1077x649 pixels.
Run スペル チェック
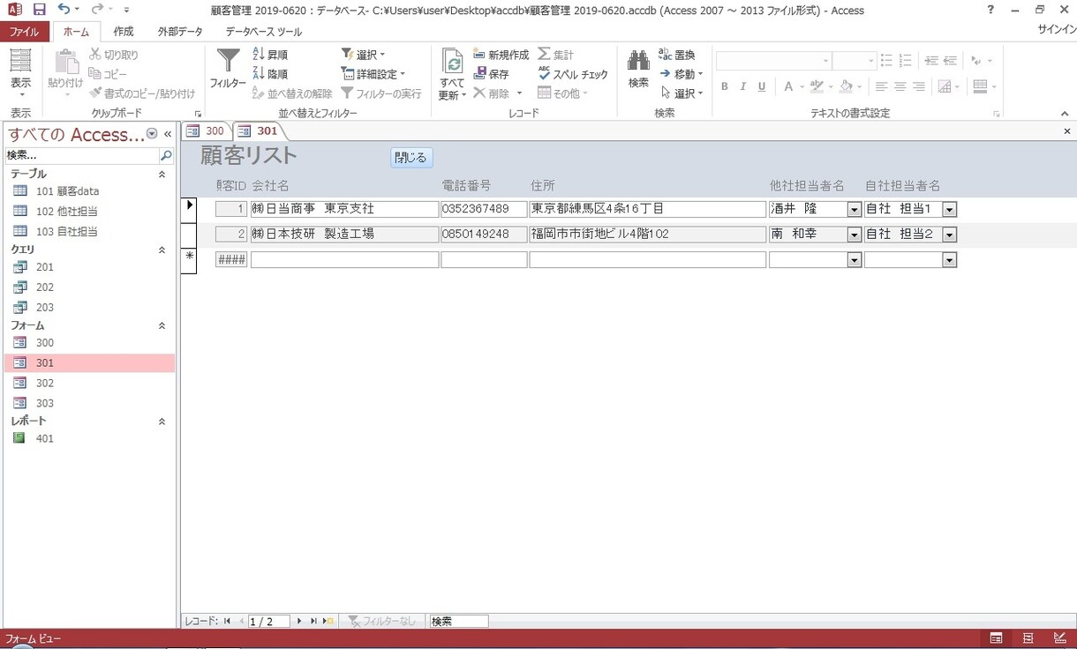(x=573, y=74)
